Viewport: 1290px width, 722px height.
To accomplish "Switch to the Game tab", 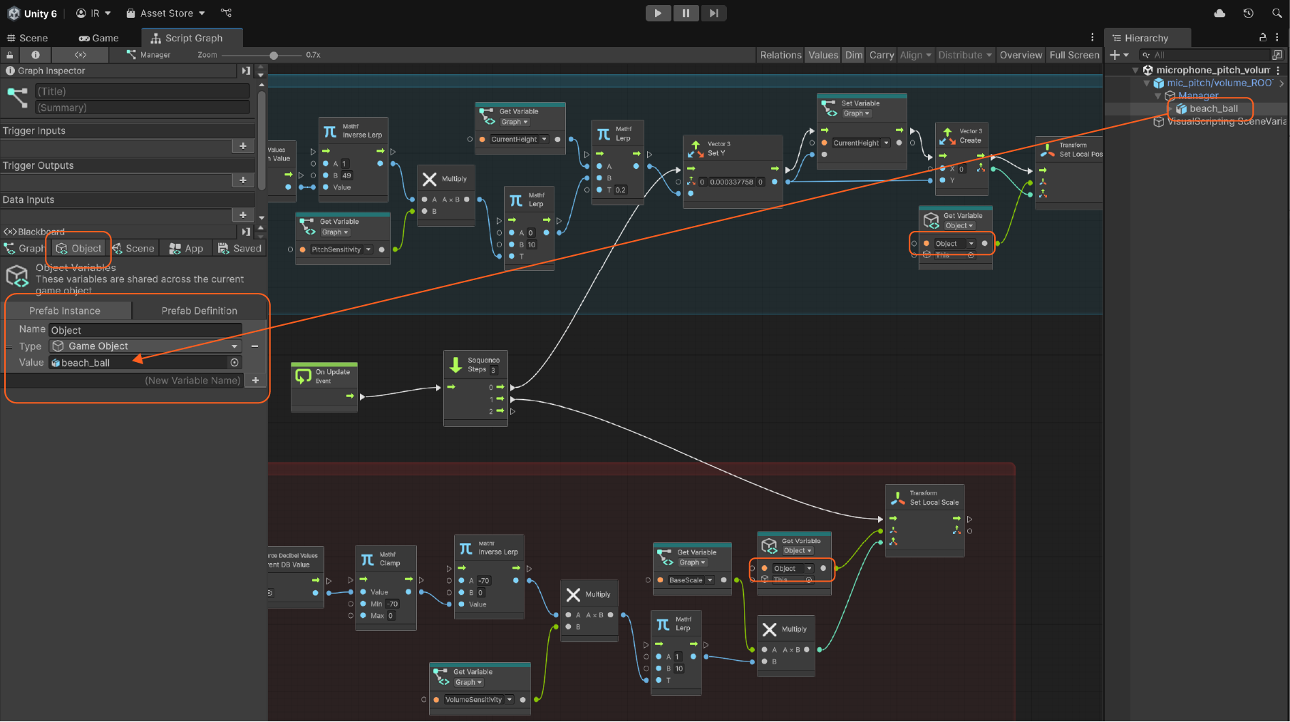I will point(98,38).
